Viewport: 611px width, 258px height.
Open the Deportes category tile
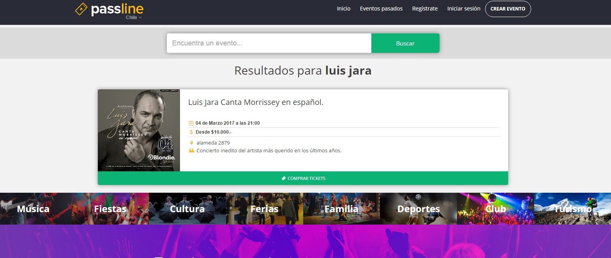click(x=419, y=209)
